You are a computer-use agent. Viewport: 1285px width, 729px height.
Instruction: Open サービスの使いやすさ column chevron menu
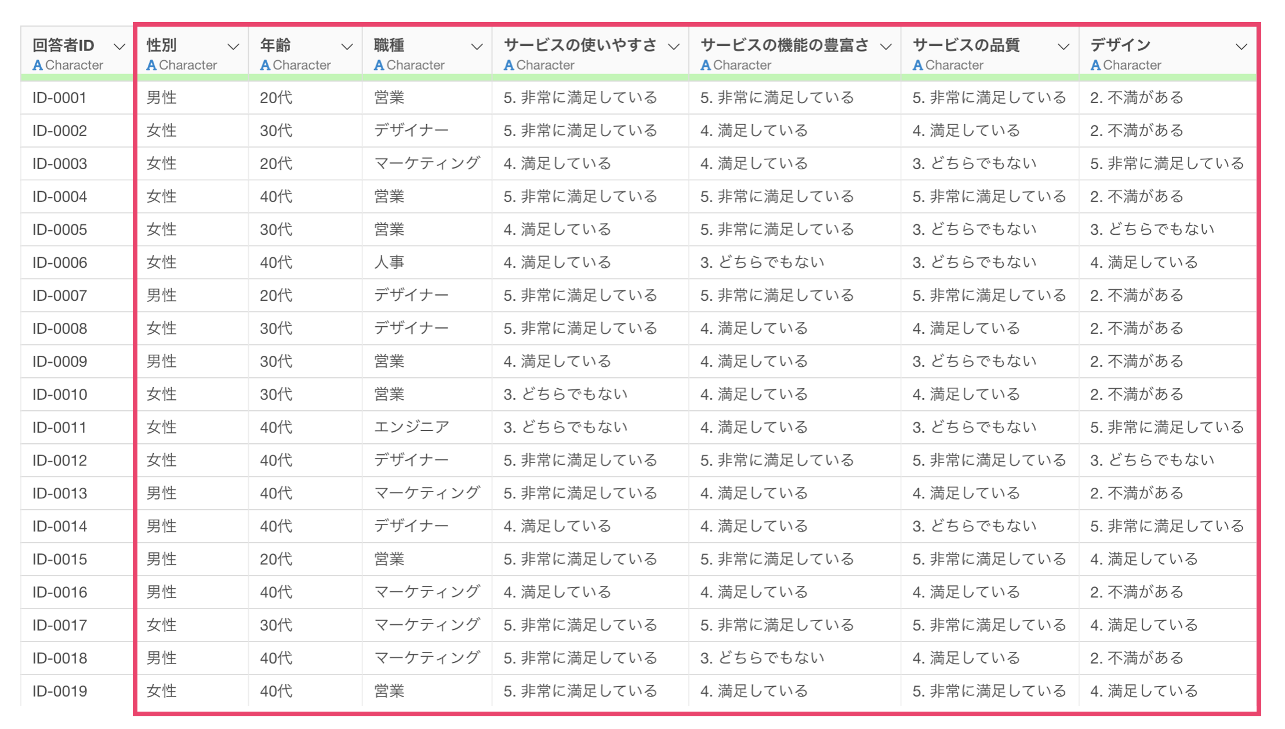[x=673, y=47]
